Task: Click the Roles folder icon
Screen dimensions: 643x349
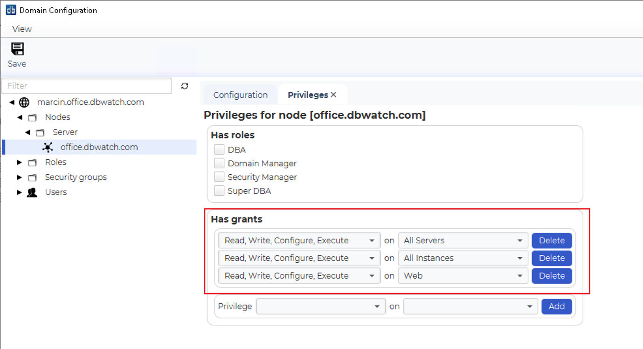Action: (32, 163)
